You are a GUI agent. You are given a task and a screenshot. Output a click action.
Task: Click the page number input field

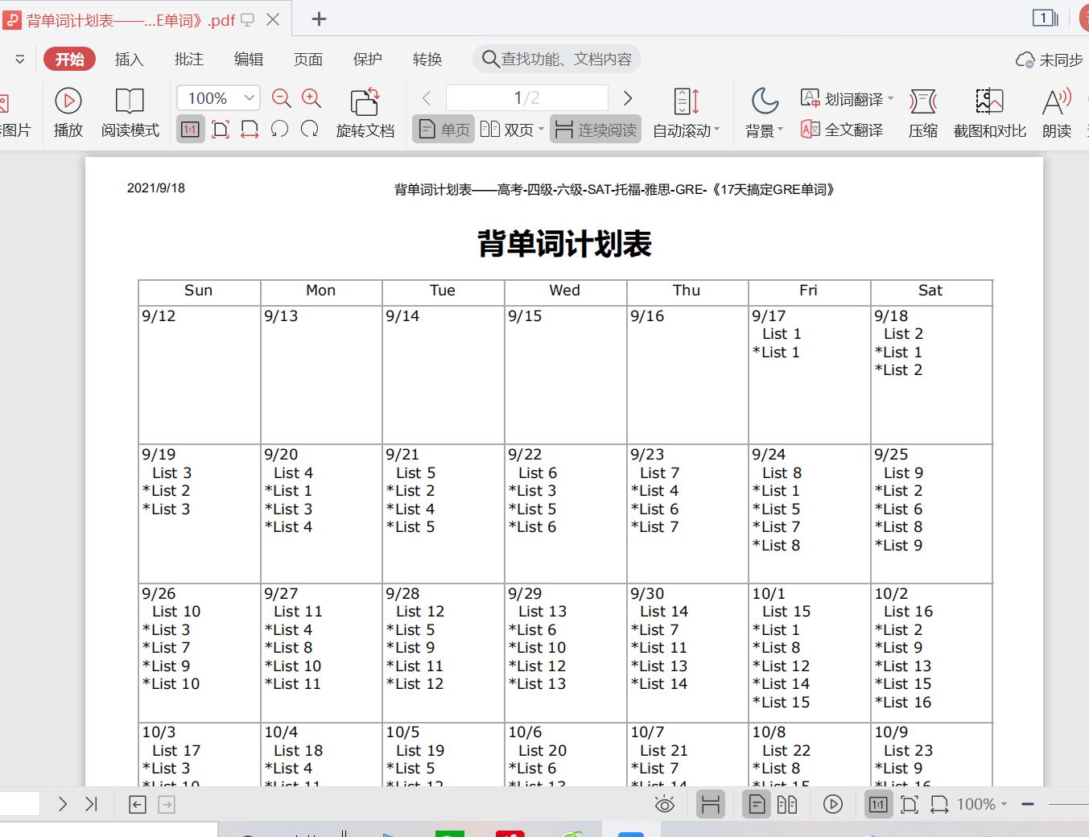pos(526,98)
